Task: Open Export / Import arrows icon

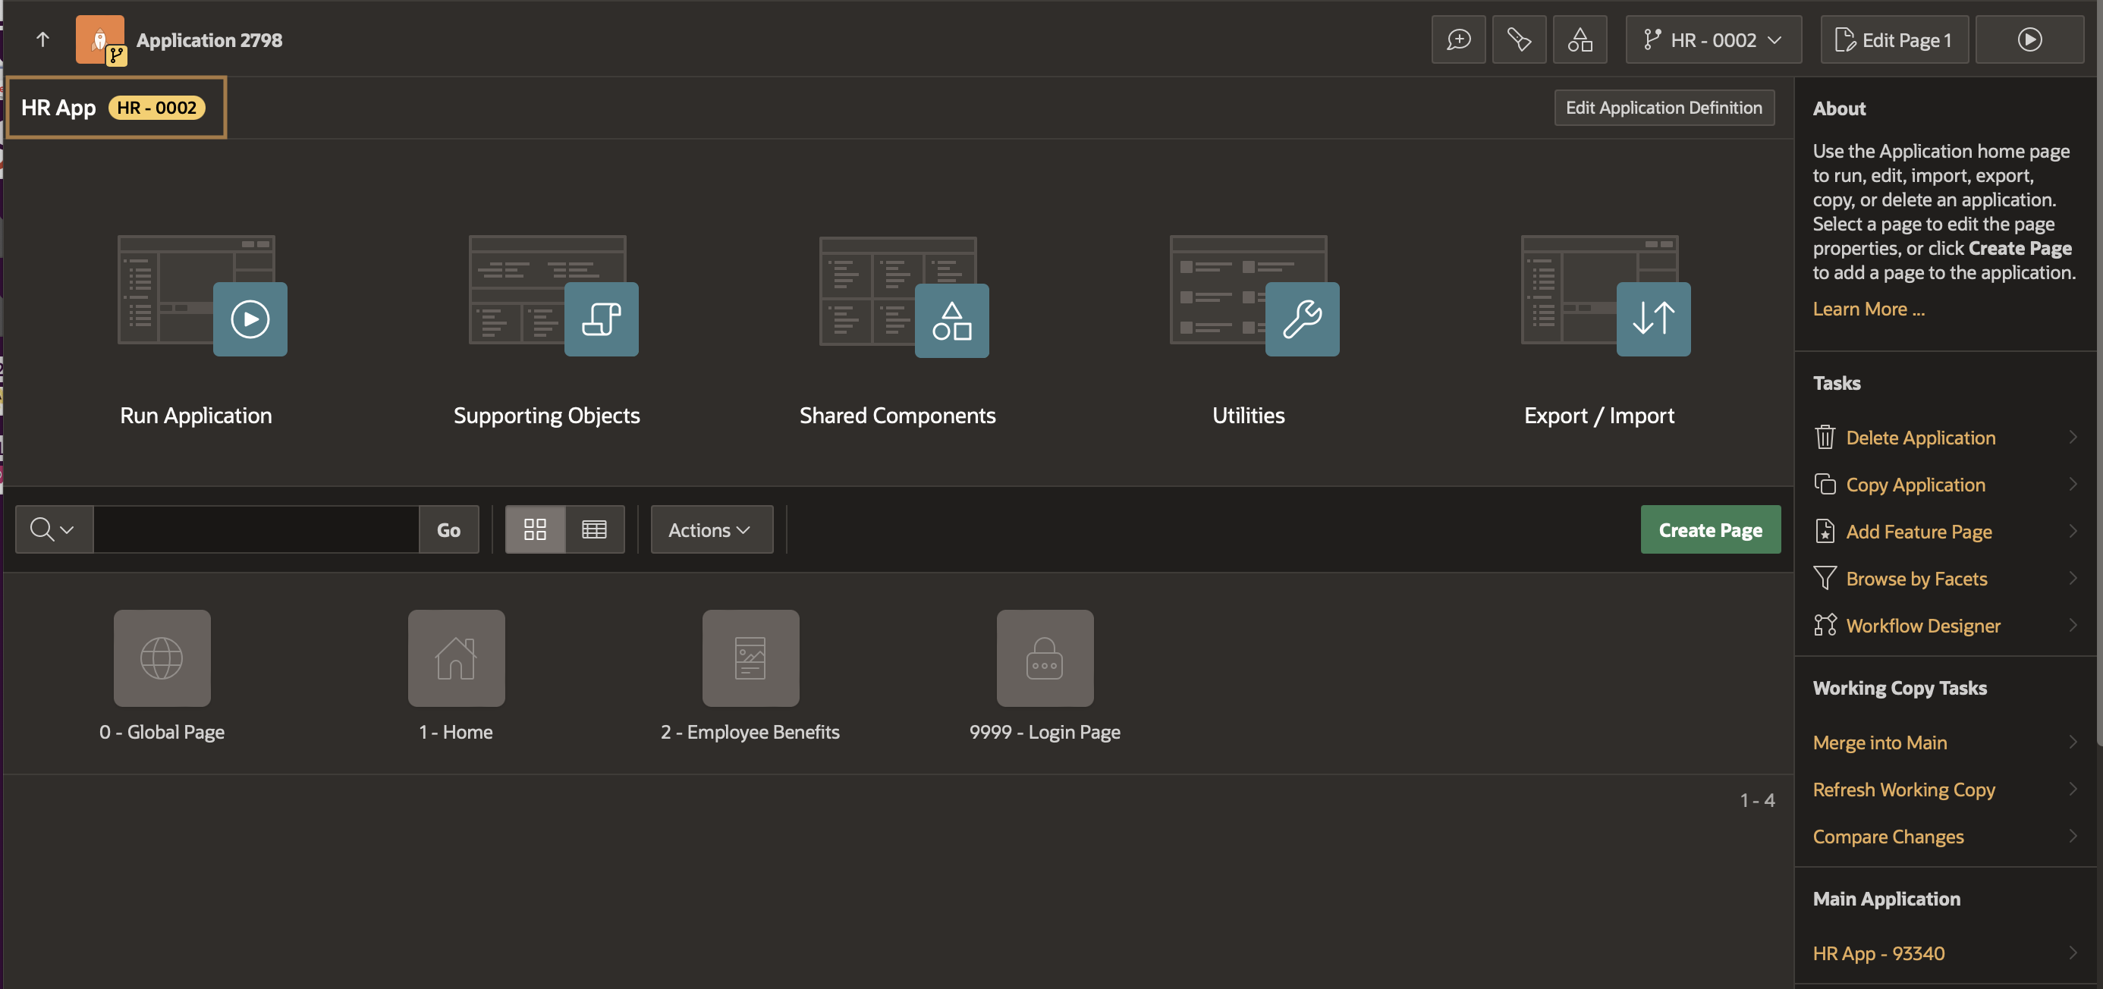Action: tap(1652, 319)
